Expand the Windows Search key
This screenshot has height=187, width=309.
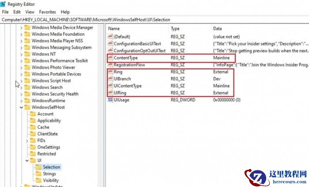click(21, 88)
